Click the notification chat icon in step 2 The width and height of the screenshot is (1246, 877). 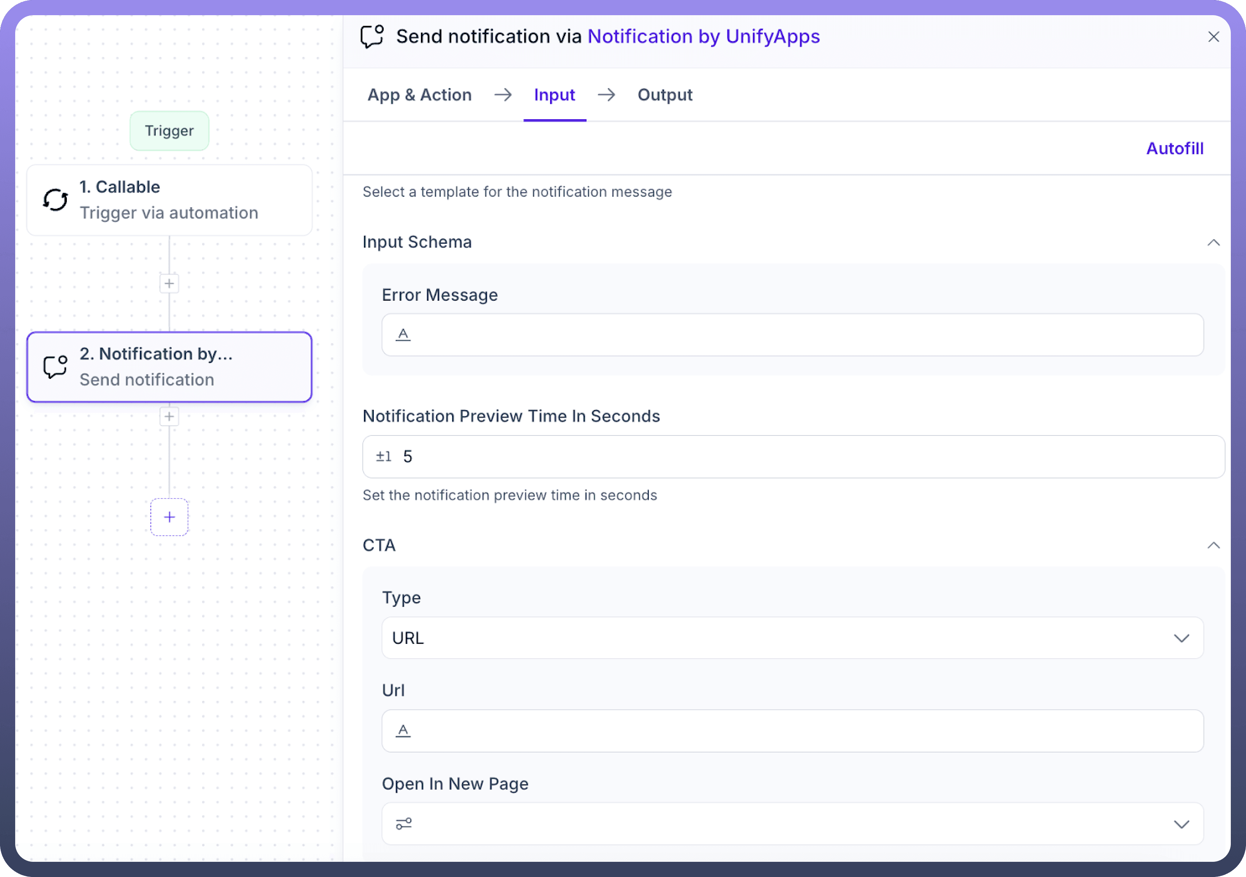pos(55,367)
